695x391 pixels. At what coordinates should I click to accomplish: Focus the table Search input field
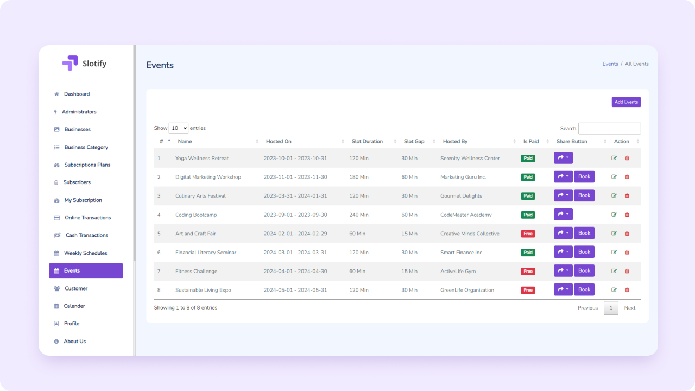click(x=609, y=129)
